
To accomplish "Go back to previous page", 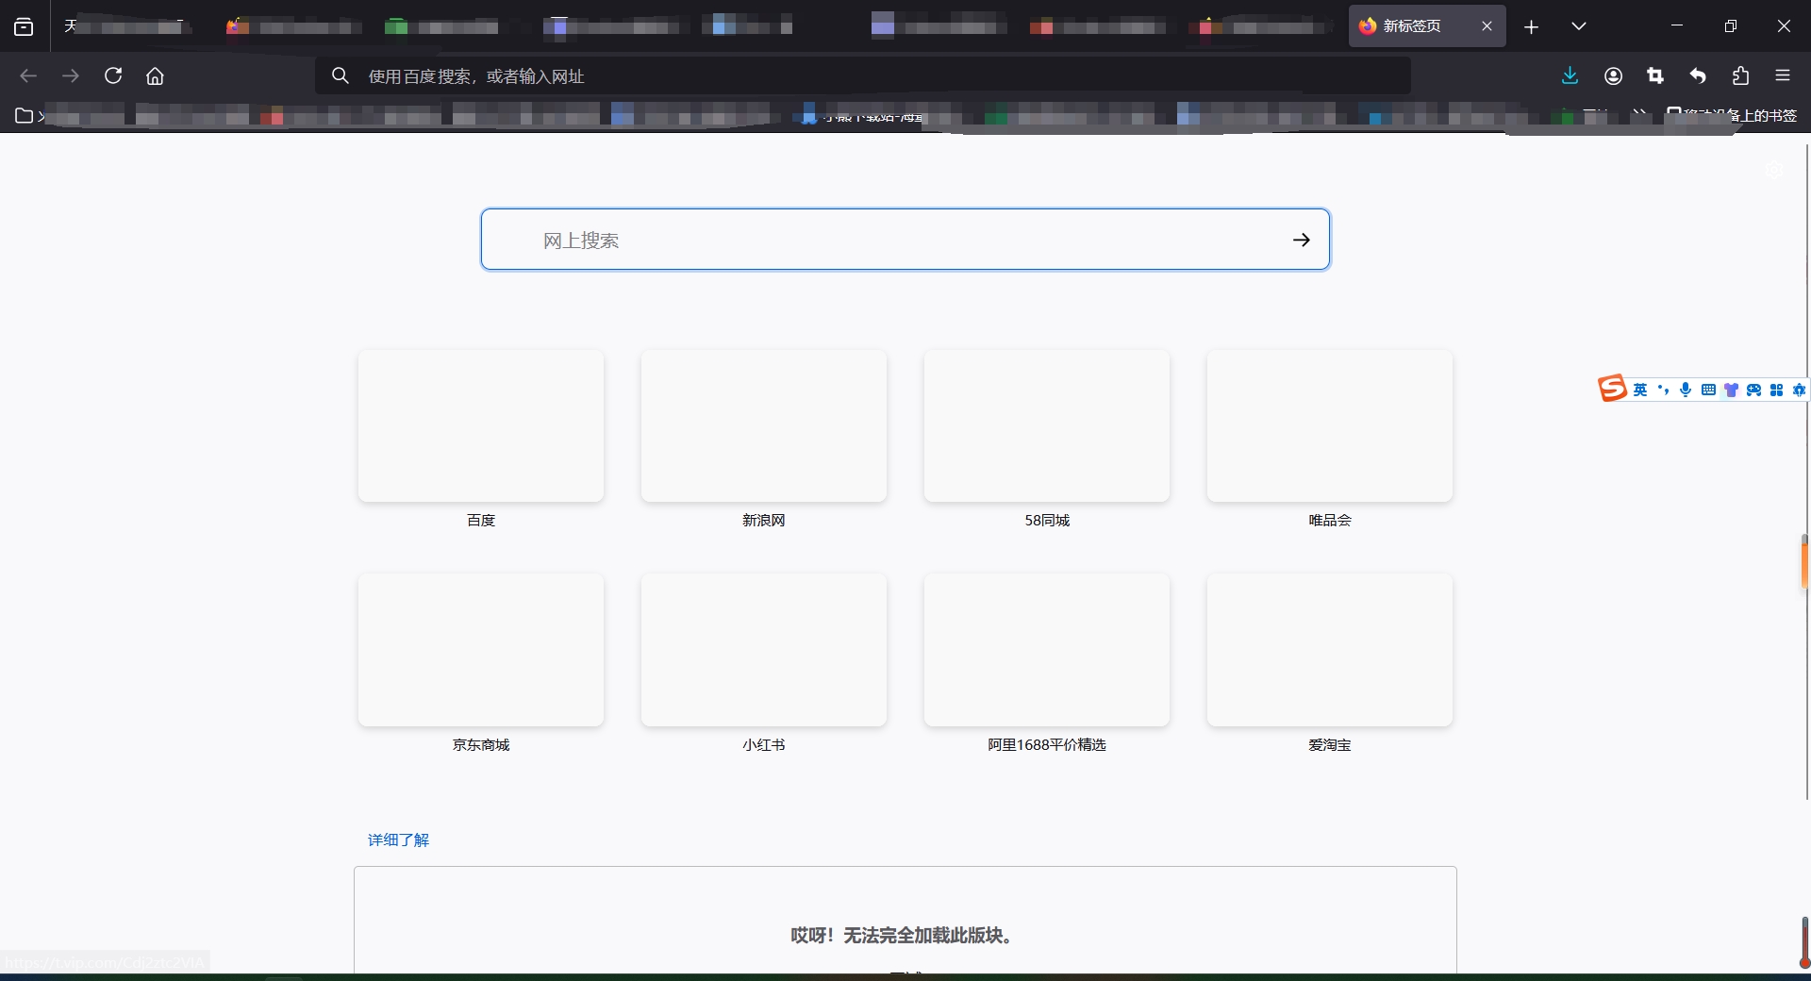I will tap(28, 75).
